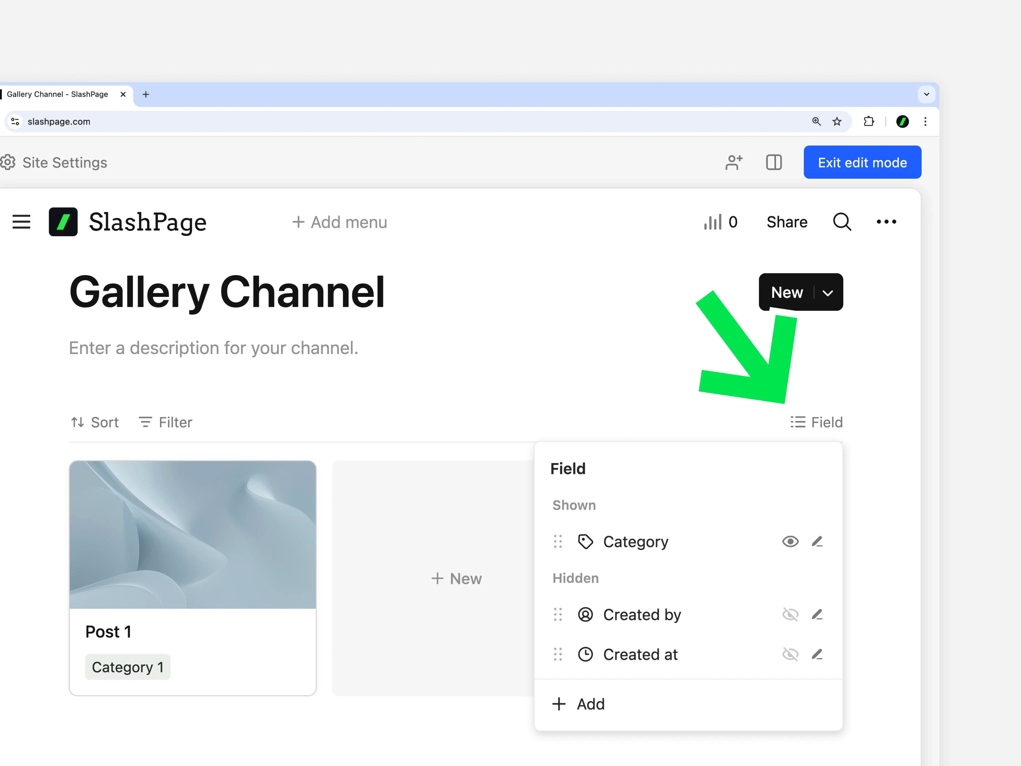
Task: Close the Gallery Channel browser tab
Action: click(123, 94)
